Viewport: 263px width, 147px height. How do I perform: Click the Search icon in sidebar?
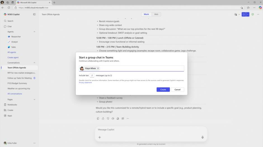click(5, 21)
